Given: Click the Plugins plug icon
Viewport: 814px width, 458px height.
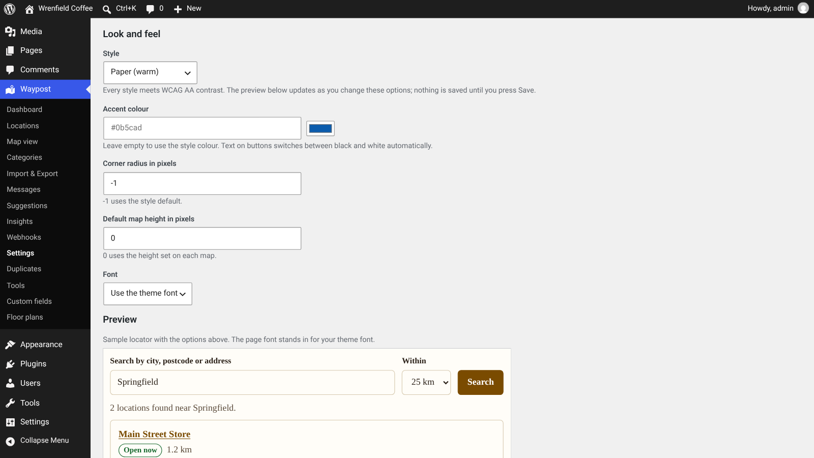Looking at the screenshot, I should click(10, 364).
